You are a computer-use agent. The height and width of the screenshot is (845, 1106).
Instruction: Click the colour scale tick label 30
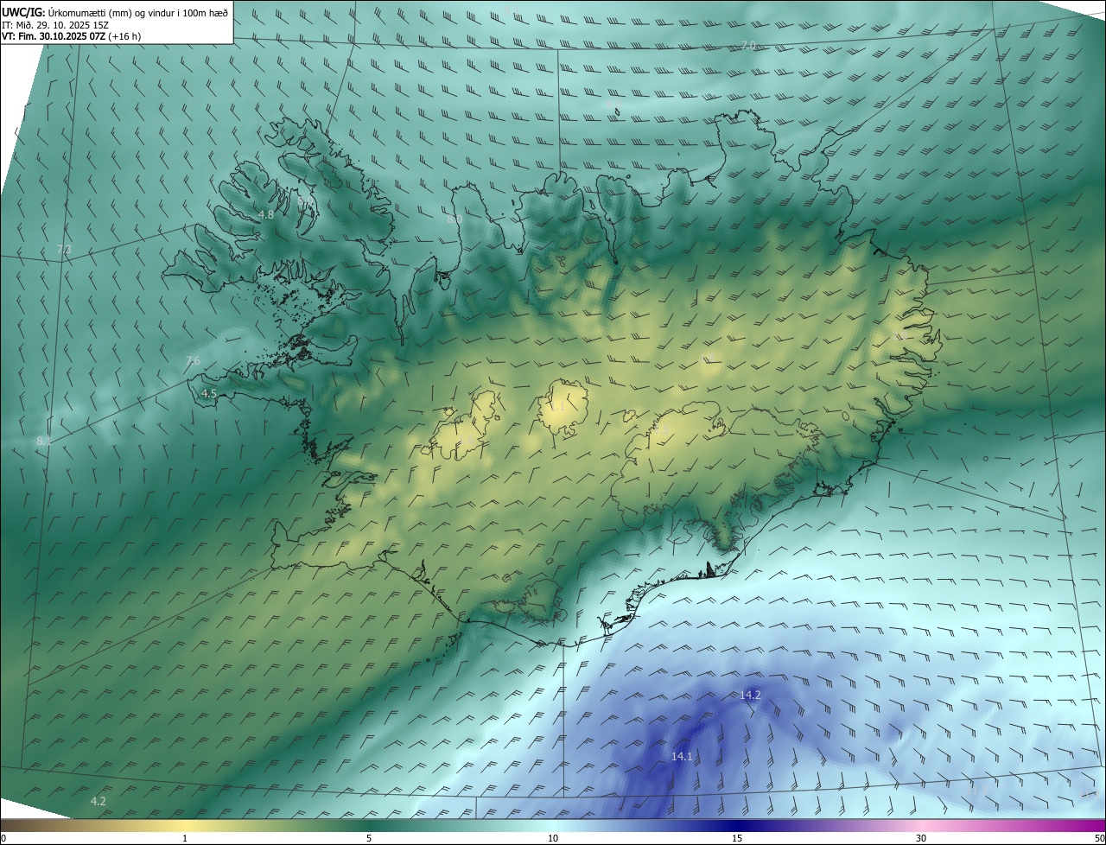(921, 838)
